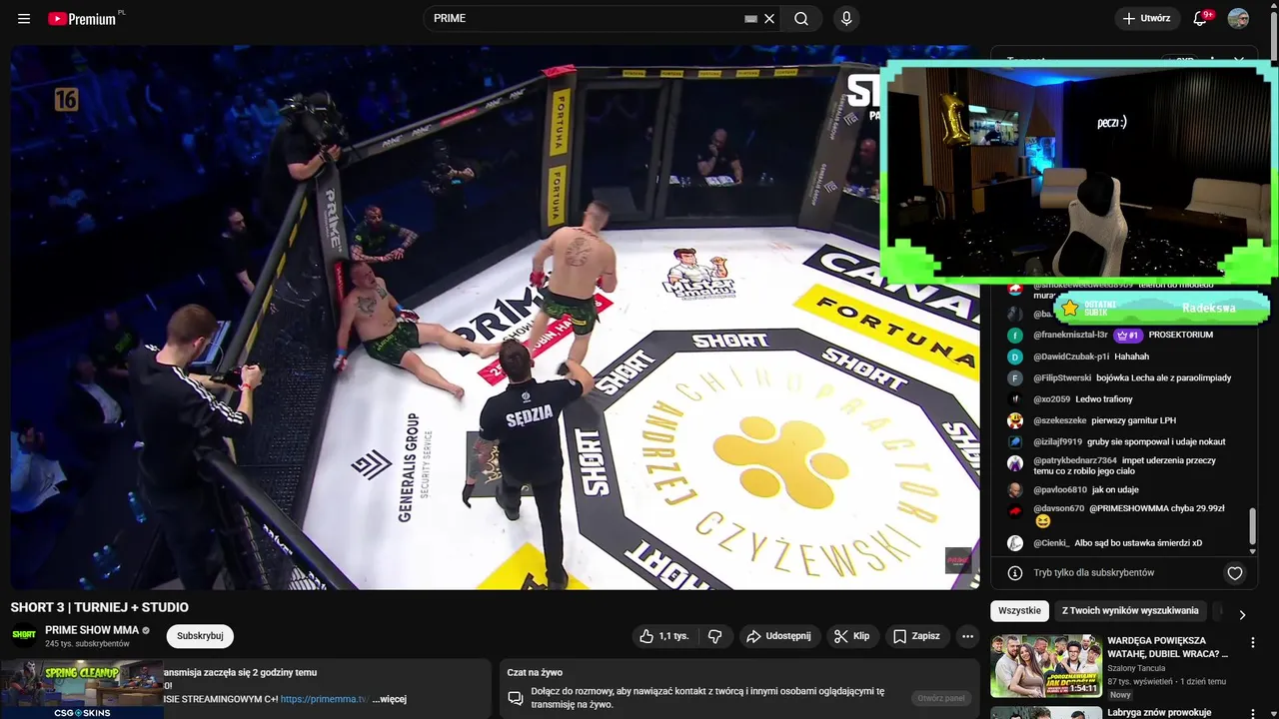
Task: Click video title SHORT 3 | TURNIEJ + STUDIO
Action: (100, 607)
